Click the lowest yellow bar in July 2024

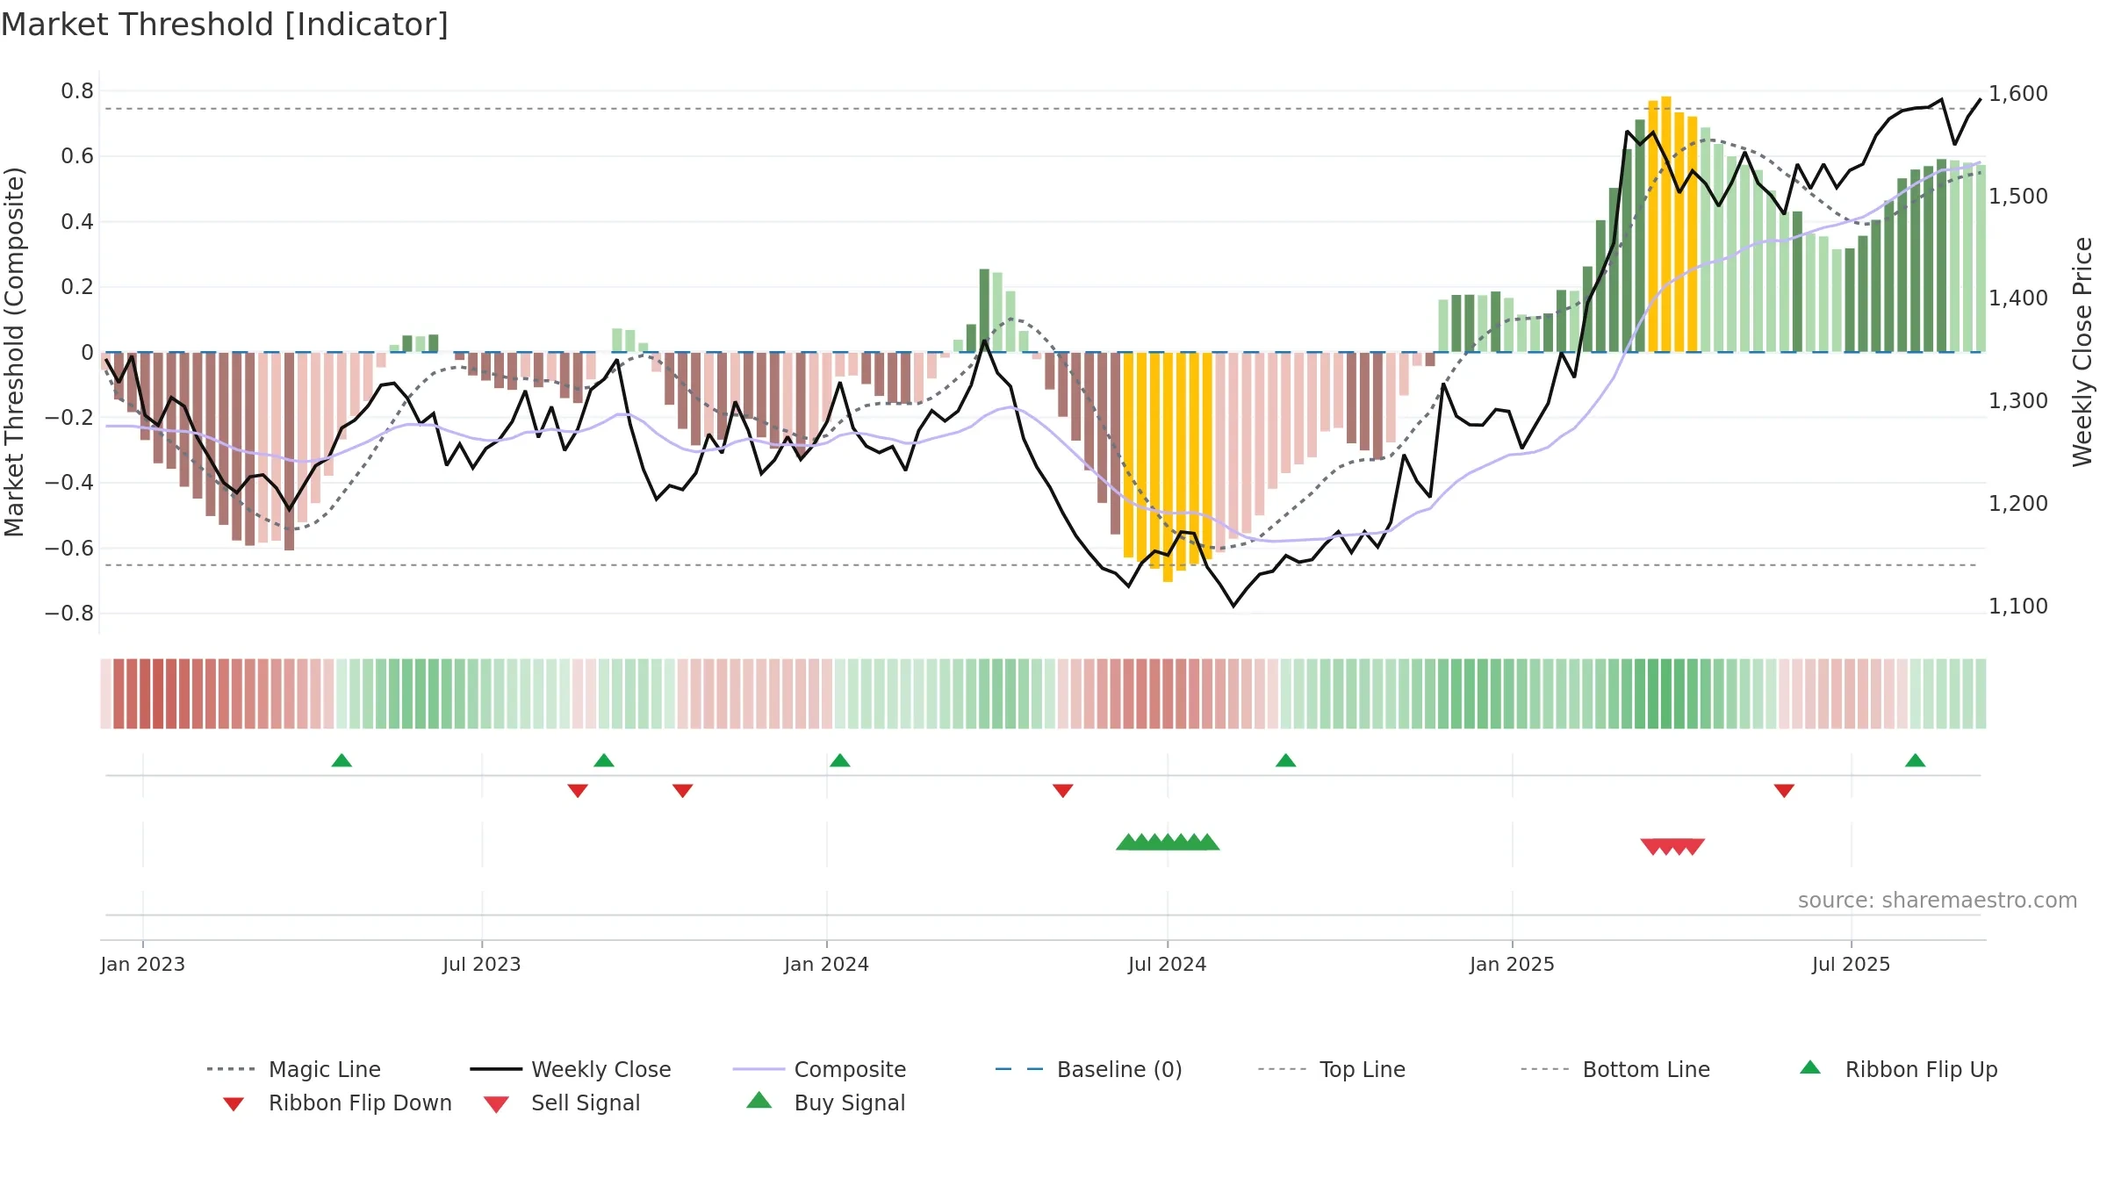[1168, 467]
